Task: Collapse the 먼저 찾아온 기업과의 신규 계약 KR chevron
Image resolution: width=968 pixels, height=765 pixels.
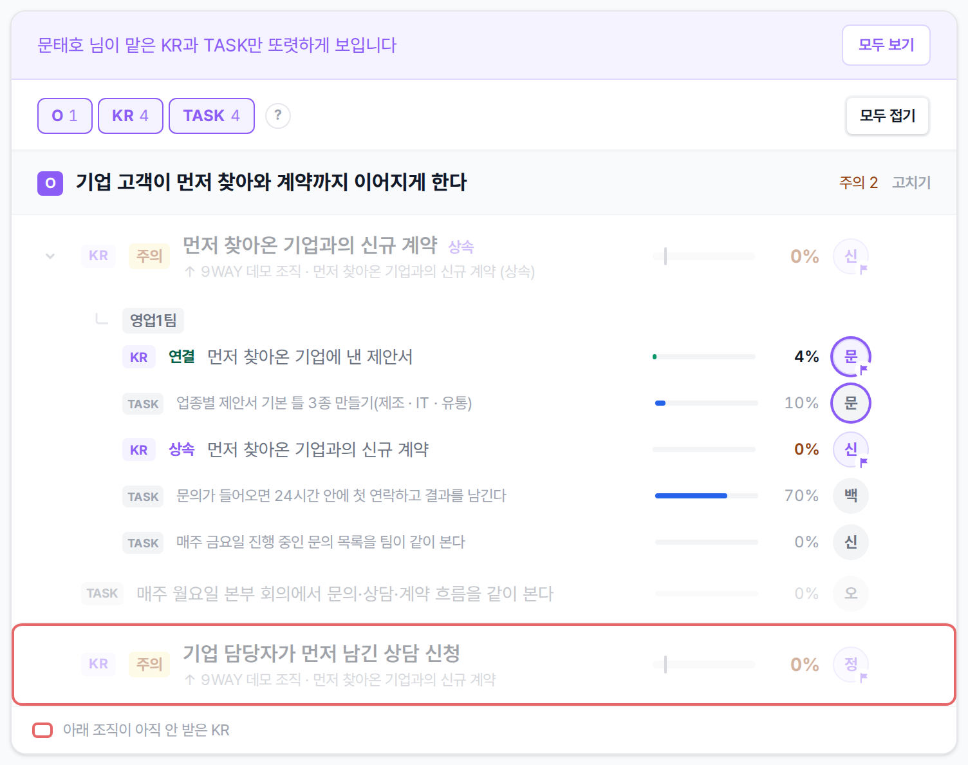Action: (50, 256)
